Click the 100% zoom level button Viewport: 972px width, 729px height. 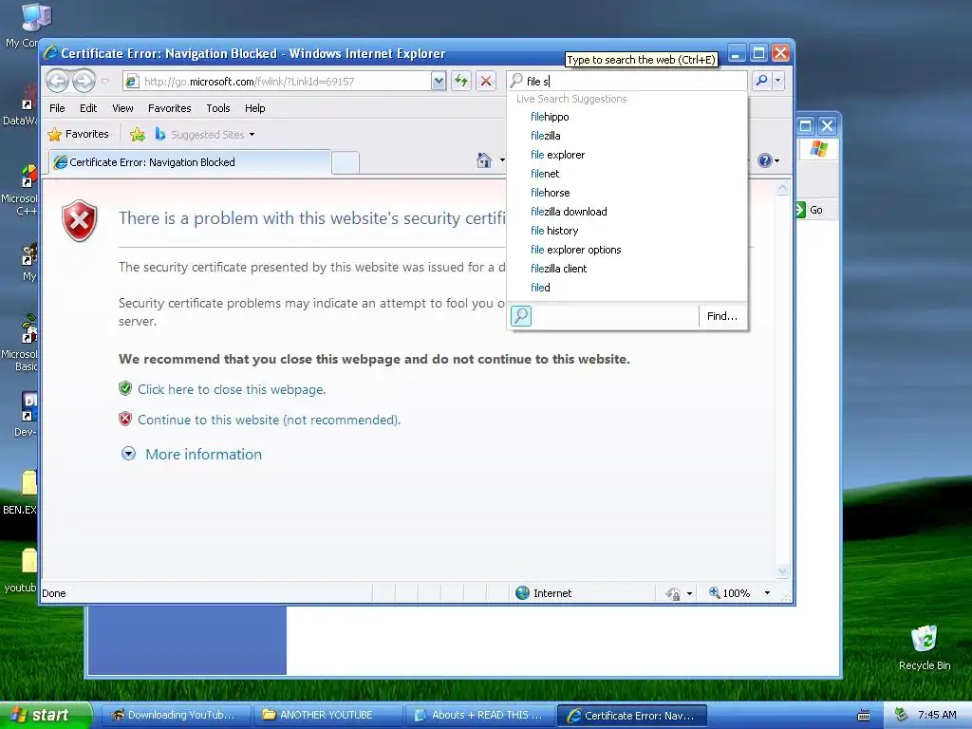click(730, 593)
